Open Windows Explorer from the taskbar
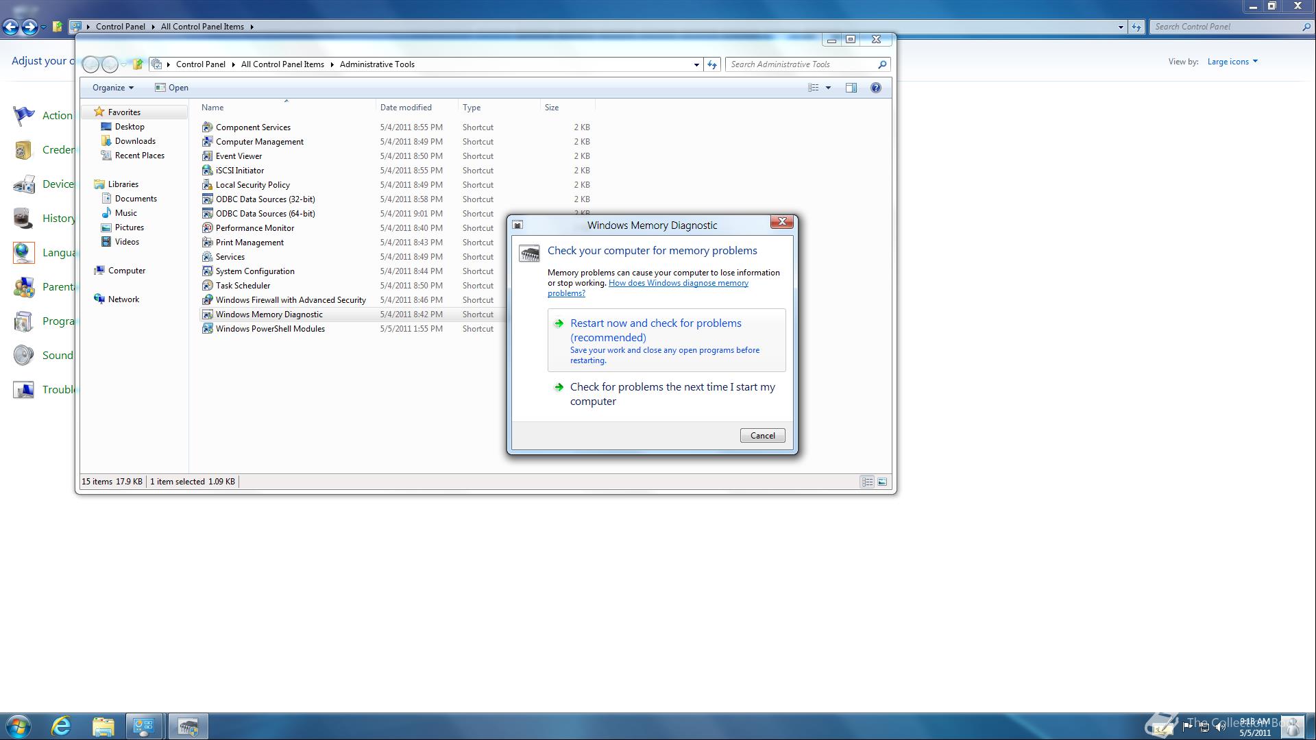 (103, 726)
